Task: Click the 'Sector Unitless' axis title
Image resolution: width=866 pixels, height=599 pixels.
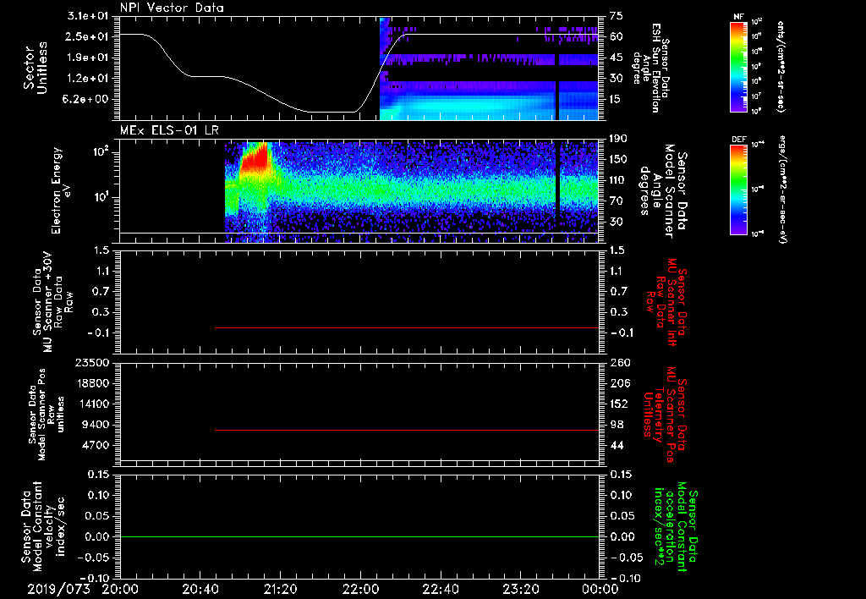Action: (36, 68)
